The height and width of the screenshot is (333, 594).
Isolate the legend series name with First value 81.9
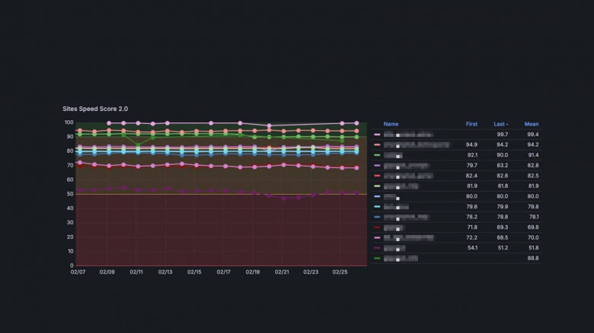[x=401, y=186]
